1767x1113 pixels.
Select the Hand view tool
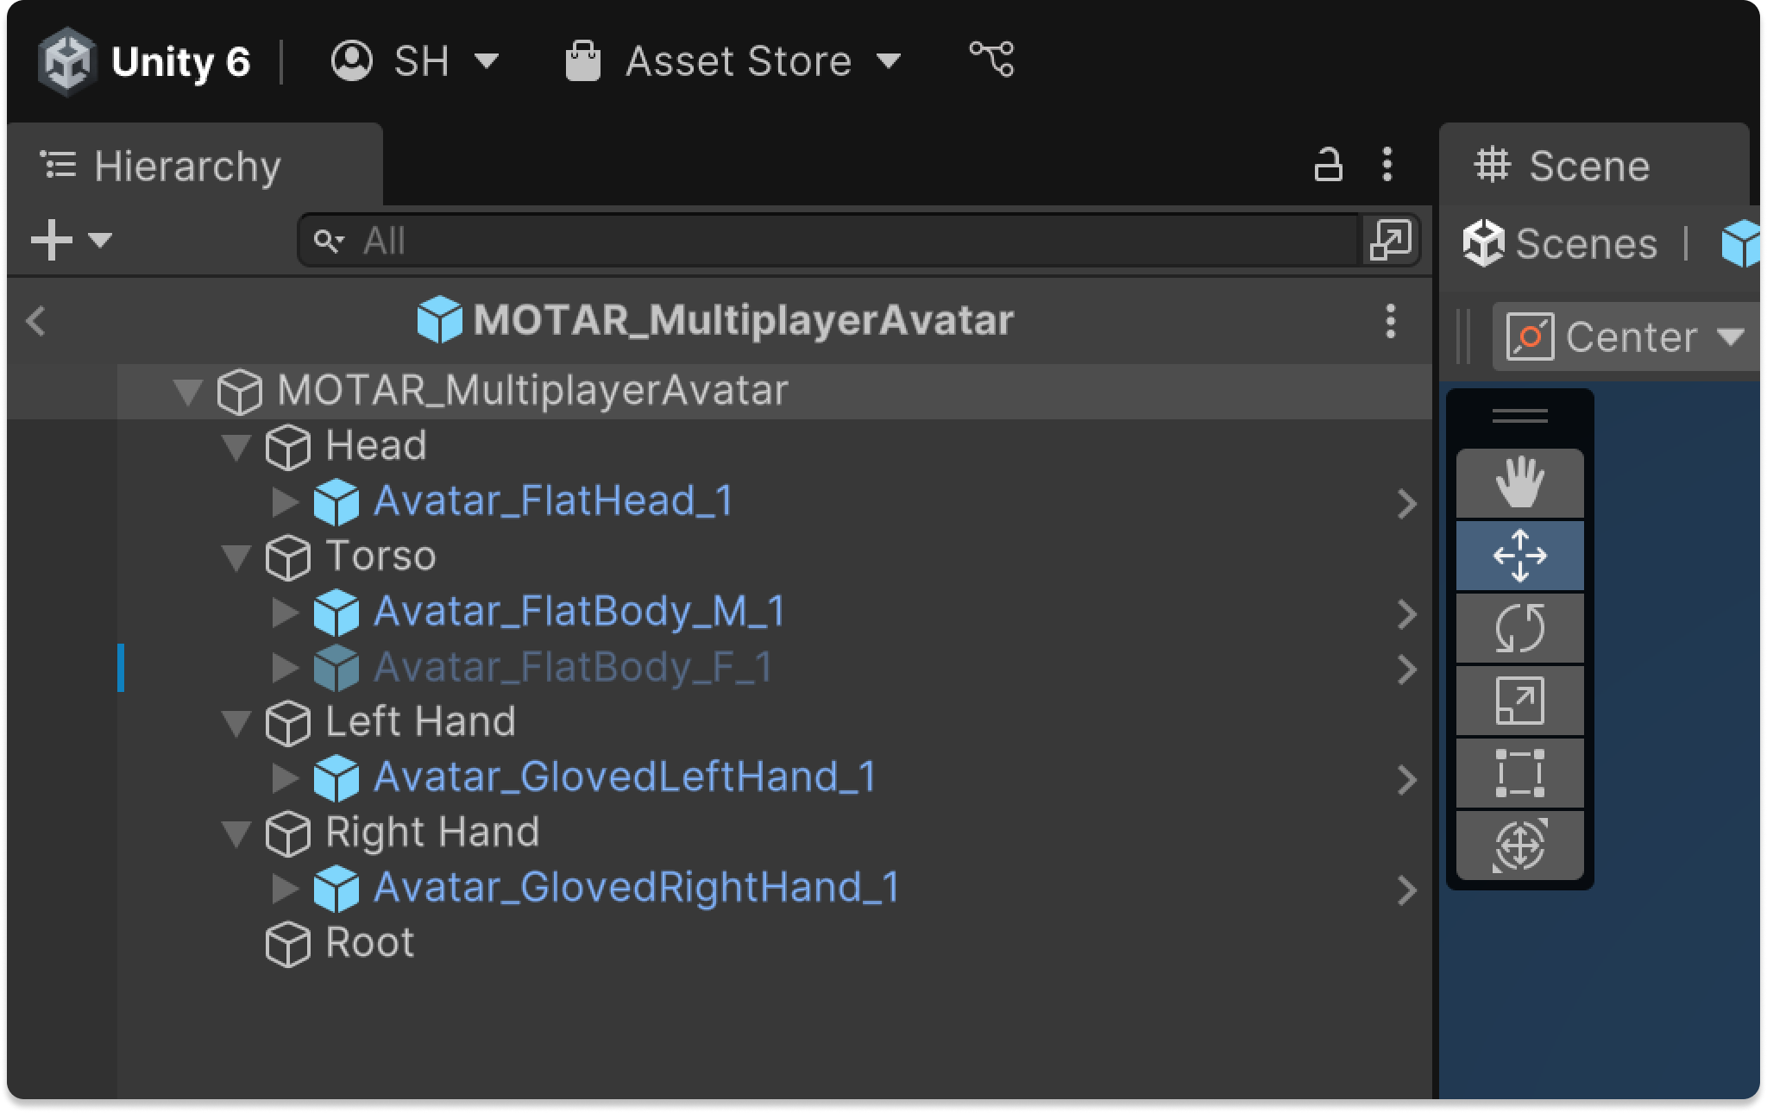tap(1519, 482)
